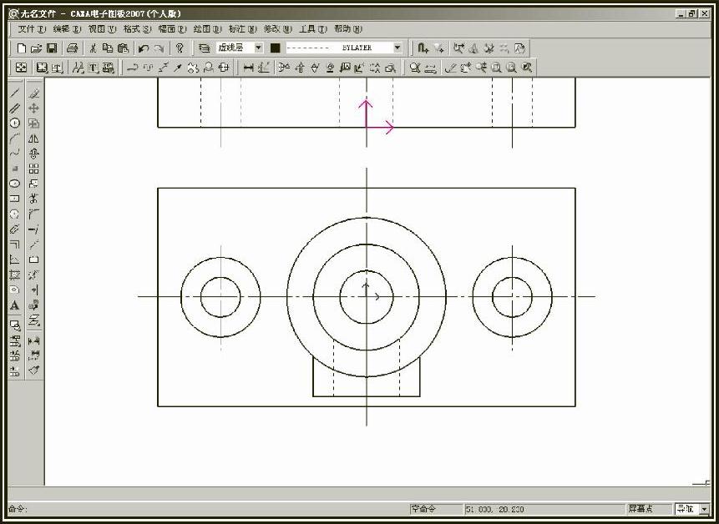Expand the BYLAYER linetype dropdown
This screenshot has height=524, width=719.
pyautogui.click(x=397, y=48)
